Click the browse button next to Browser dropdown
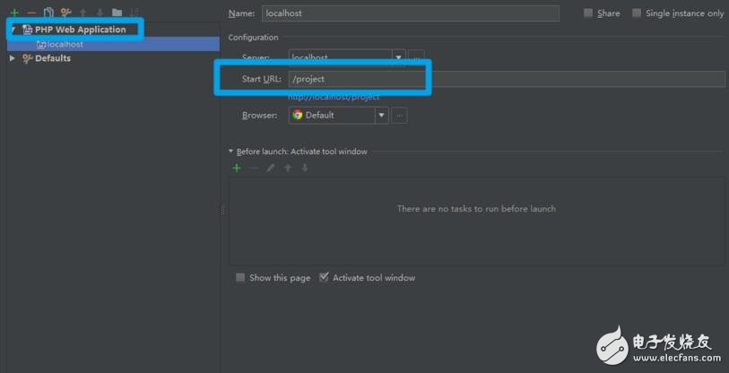This screenshot has height=373, width=729. pos(400,115)
